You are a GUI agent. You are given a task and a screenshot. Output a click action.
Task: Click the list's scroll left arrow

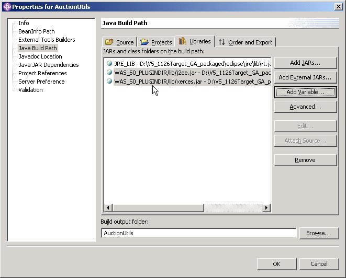tap(108, 207)
